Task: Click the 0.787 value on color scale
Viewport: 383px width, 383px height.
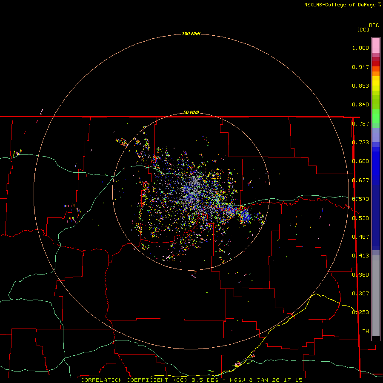Action: [360, 123]
